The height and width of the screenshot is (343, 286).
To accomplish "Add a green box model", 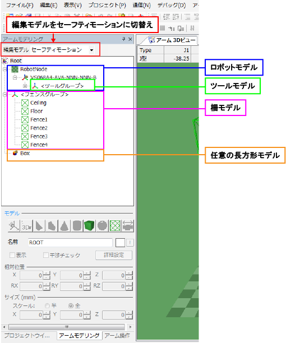I will [89, 225].
